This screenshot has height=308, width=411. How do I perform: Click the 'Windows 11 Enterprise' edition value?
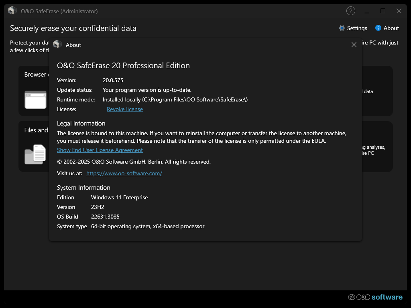[x=119, y=197]
